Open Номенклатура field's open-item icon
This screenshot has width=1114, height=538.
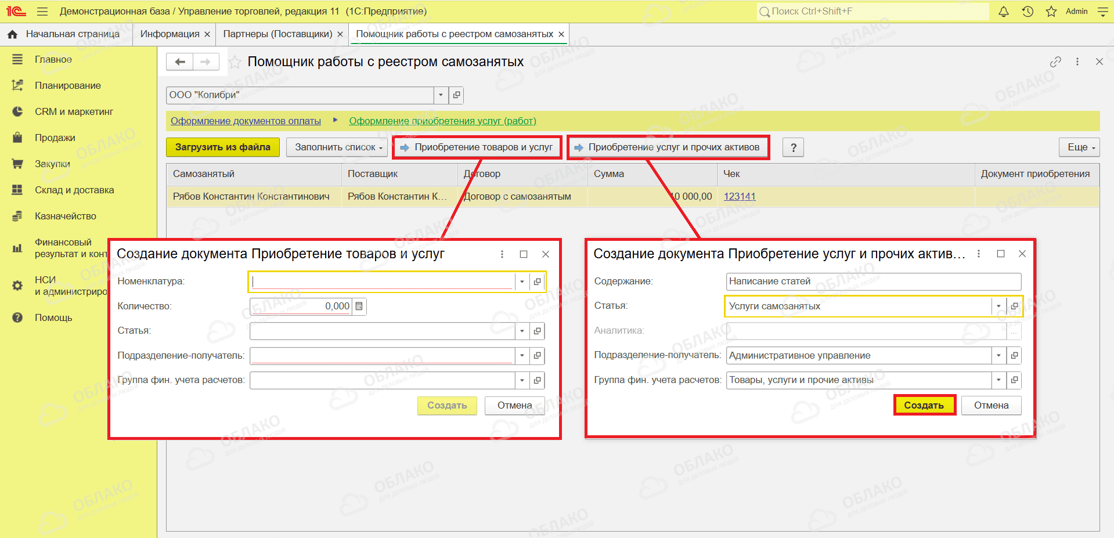click(x=538, y=281)
